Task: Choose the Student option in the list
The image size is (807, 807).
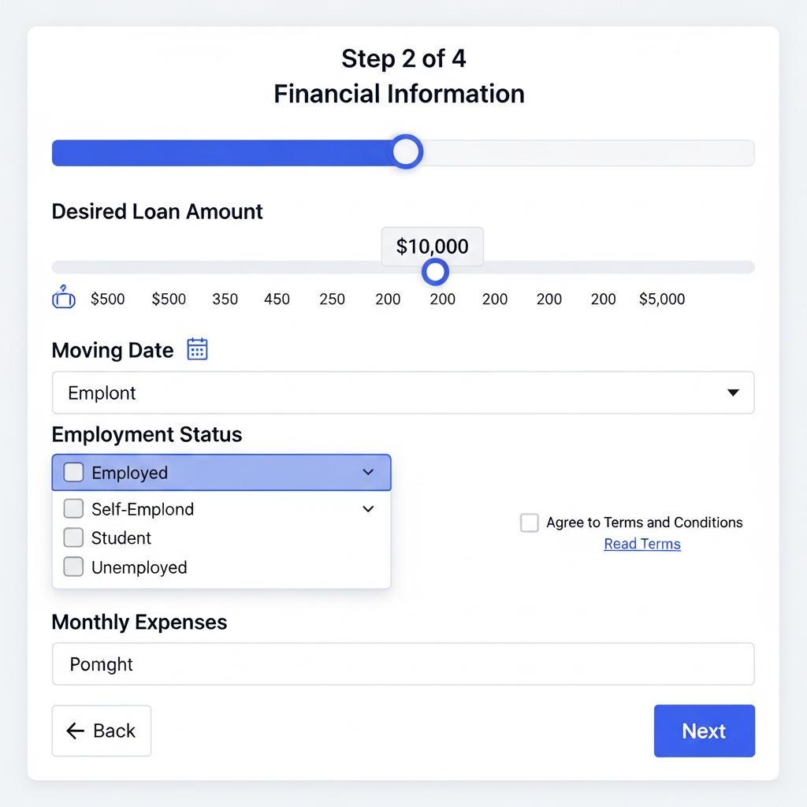Action: (121, 538)
